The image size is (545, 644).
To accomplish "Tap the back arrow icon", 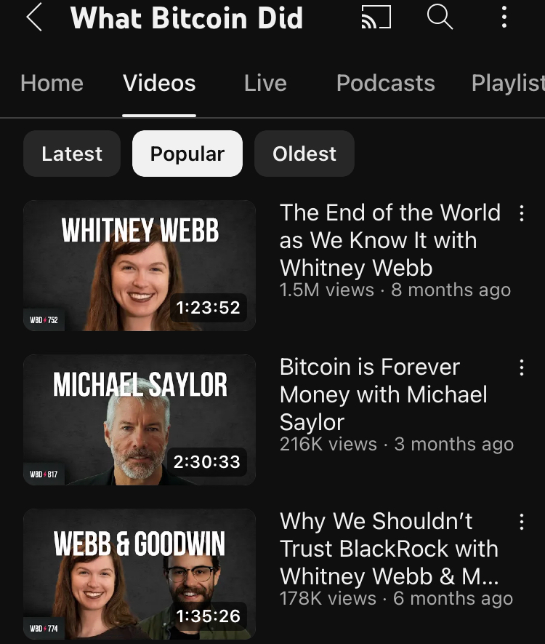I will pos(34,17).
